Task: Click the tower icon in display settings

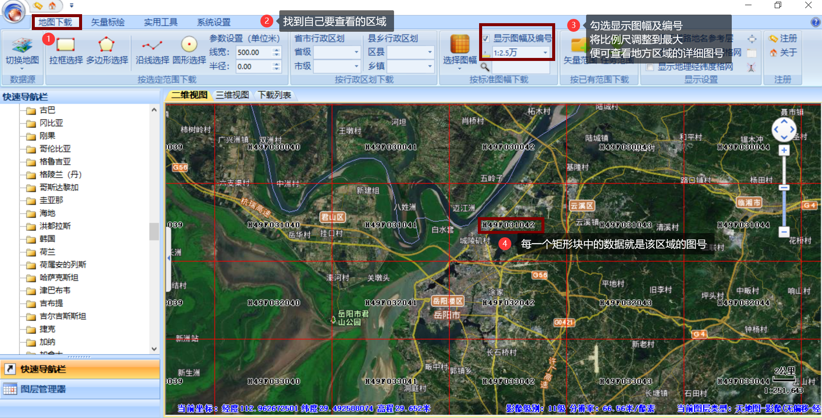Action: pos(751,67)
